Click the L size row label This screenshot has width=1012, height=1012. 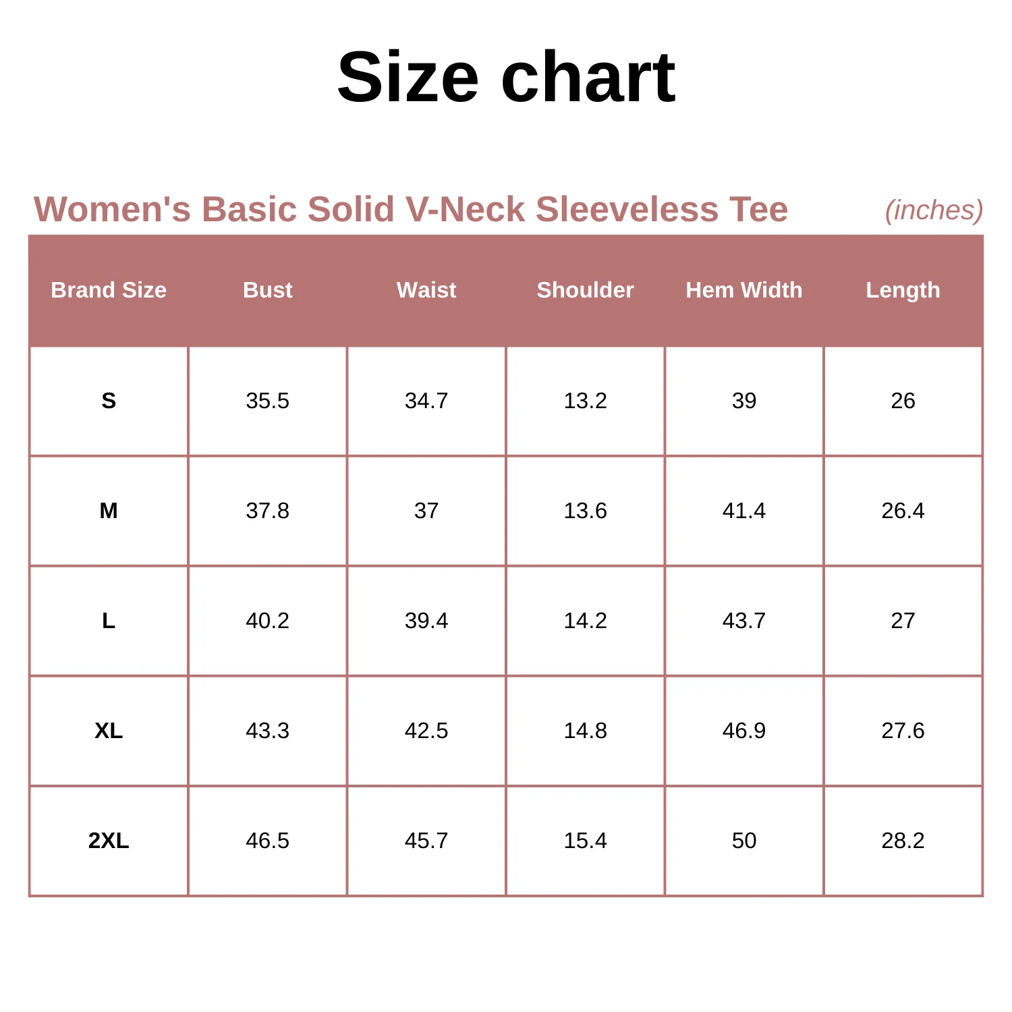click(x=109, y=621)
